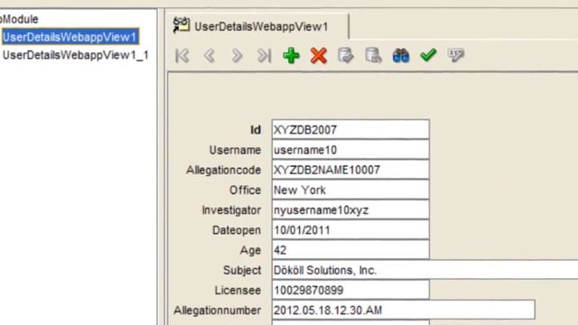Insert new row with green plus
The width and height of the screenshot is (578, 325).
coord(291,56)
